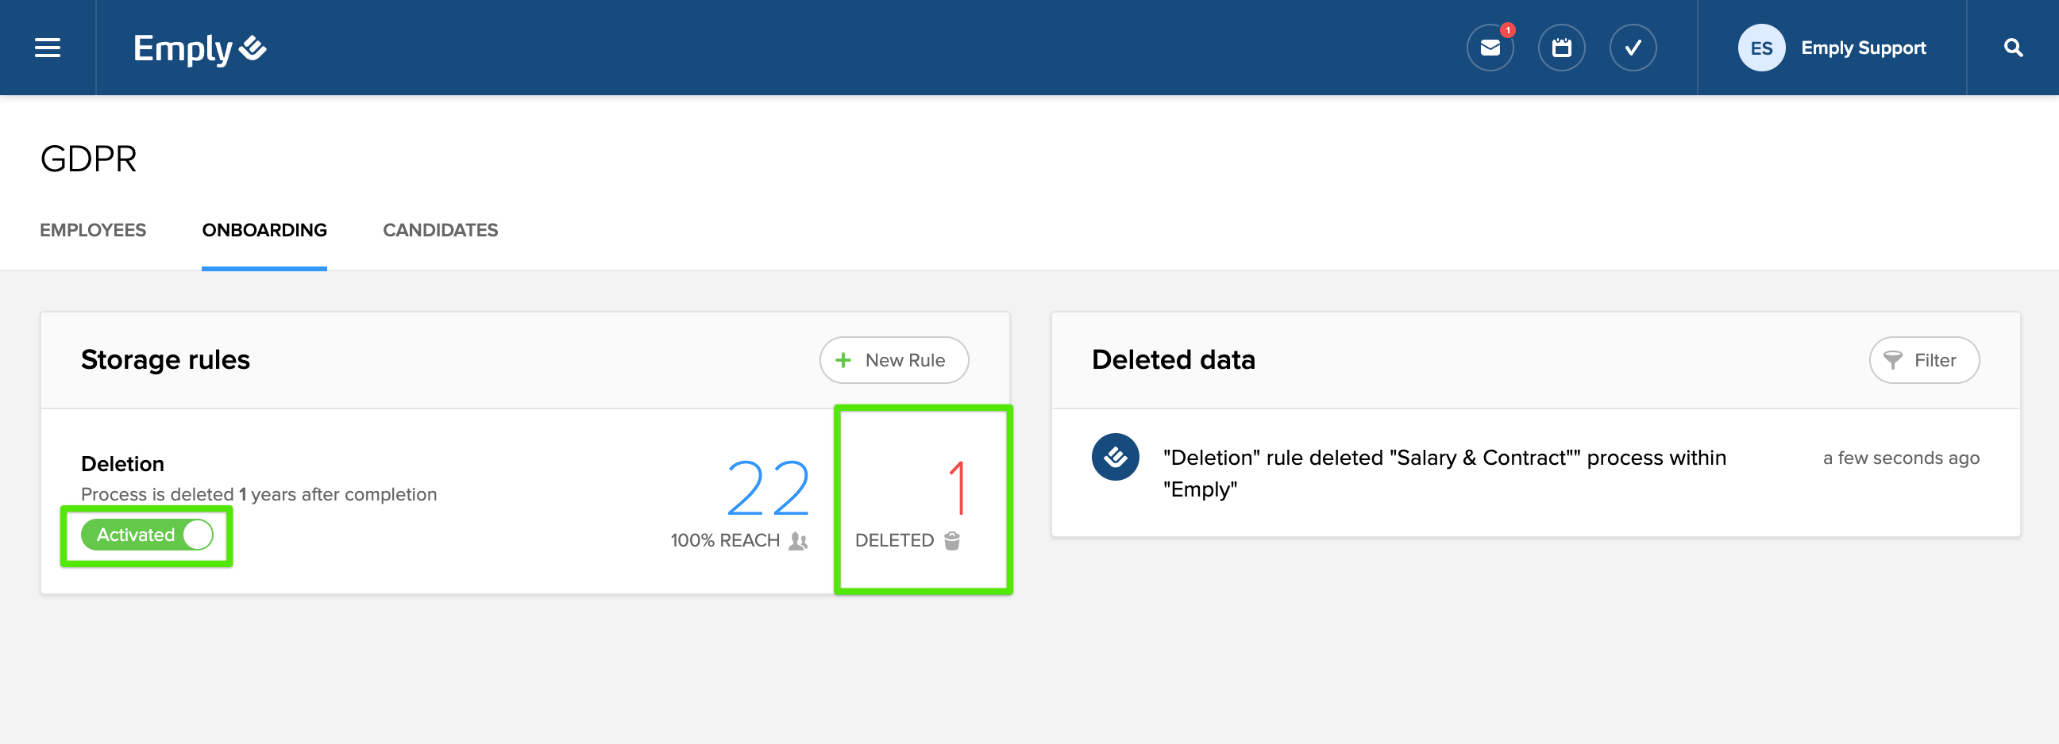
Task: Open search with magnifier icon
Action: tap(2013, 48)
